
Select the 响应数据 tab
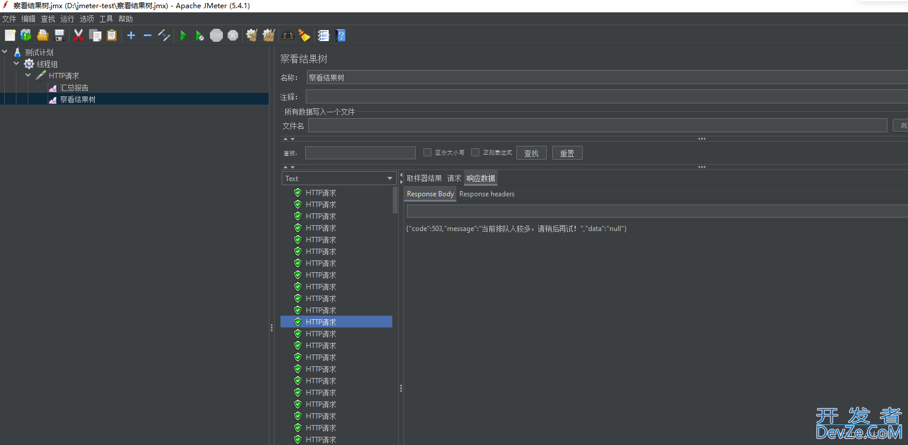(480, 178)
